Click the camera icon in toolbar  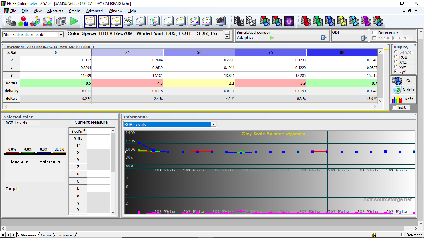[x=61, y=21]
